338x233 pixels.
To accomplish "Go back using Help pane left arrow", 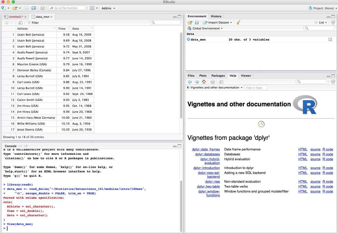I will coord(190,82).
